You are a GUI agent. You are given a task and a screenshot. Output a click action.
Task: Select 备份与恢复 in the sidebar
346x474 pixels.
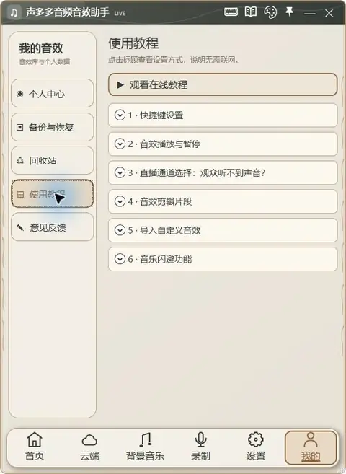[53, 127]
